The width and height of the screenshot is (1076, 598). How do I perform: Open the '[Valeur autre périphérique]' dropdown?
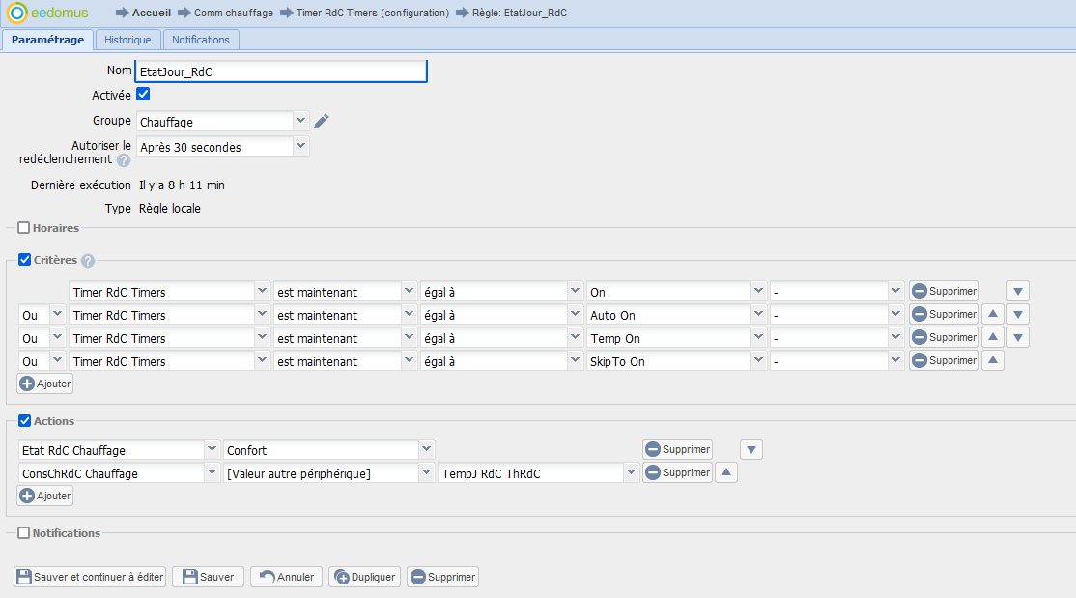427,473
